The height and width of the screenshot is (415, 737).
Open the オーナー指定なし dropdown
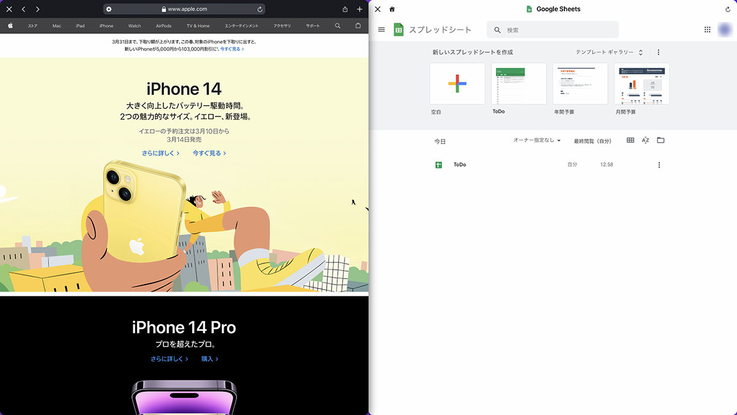coord(537,140)
